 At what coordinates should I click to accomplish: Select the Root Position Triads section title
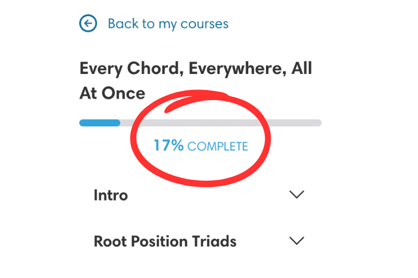pyautogui.click(x=165, y=242)
